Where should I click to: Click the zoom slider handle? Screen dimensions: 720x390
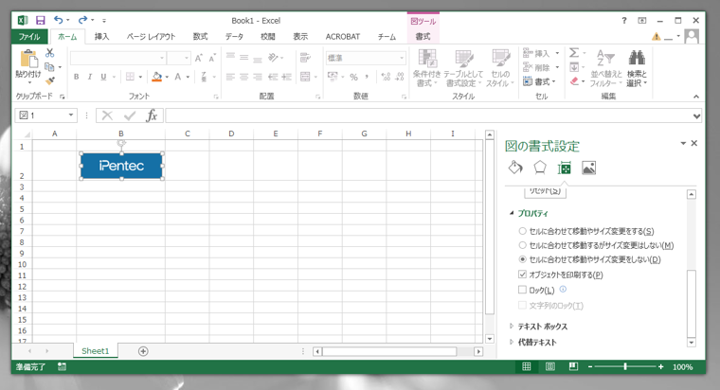click(625, 366)
